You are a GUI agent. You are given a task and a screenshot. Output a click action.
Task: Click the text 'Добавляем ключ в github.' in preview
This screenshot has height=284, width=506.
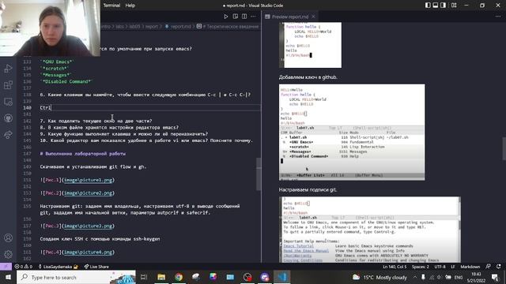point(308,77)
